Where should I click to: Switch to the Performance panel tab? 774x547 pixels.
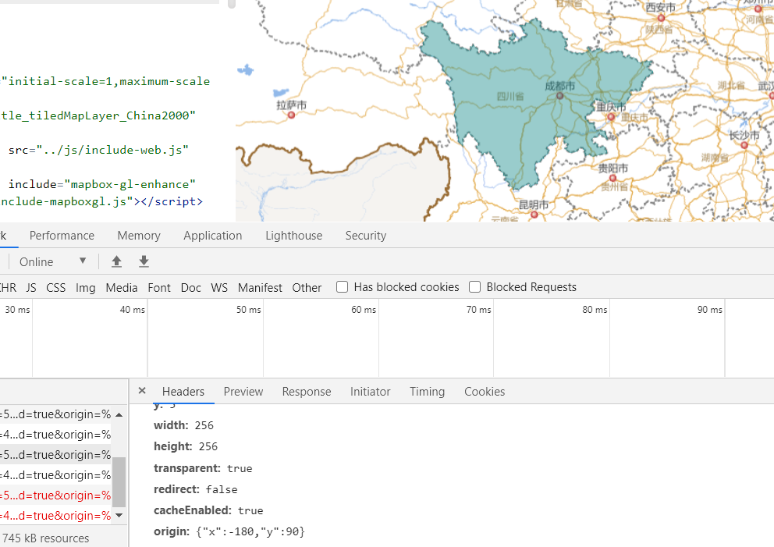pos(62,236)
